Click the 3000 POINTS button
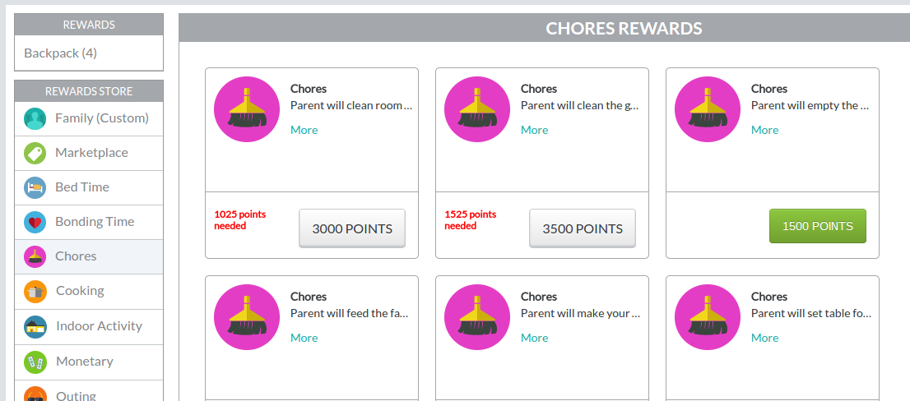Image resolution: width=910 pixels, height=401 pixels. coord(352,228)
